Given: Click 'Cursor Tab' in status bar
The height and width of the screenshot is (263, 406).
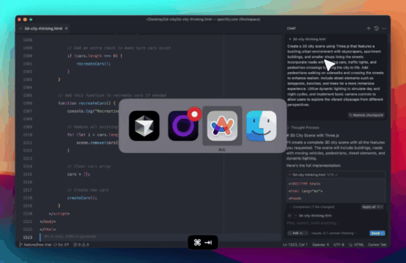Looking at the screenshot, I should coord(377,245).
